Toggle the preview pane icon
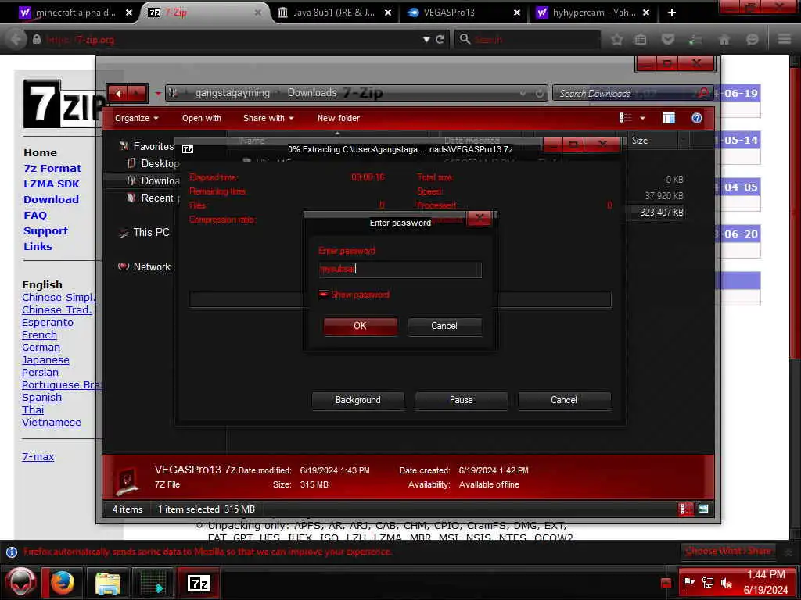This screenshot has height=600, width=801. (669, 119)
